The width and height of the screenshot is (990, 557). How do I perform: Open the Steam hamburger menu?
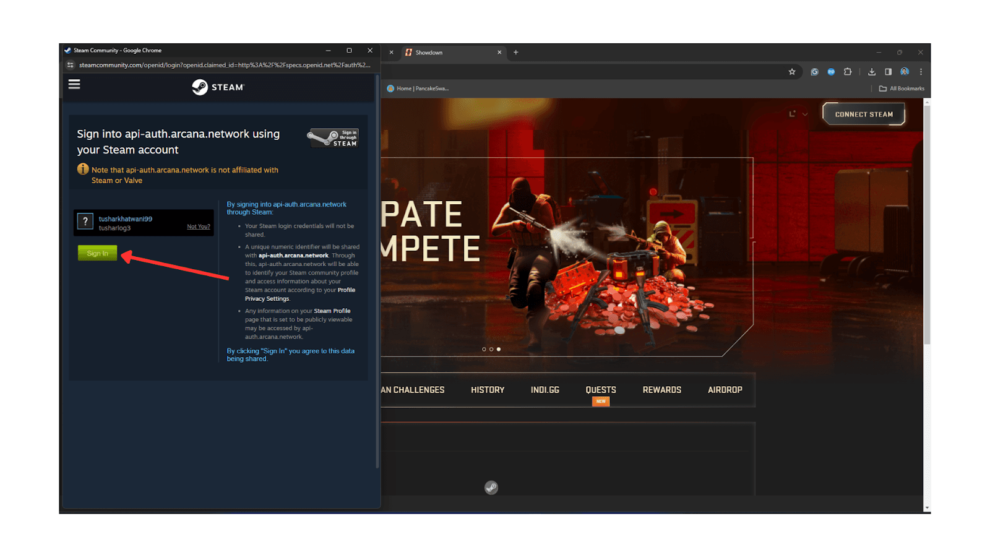click(74, 84)
